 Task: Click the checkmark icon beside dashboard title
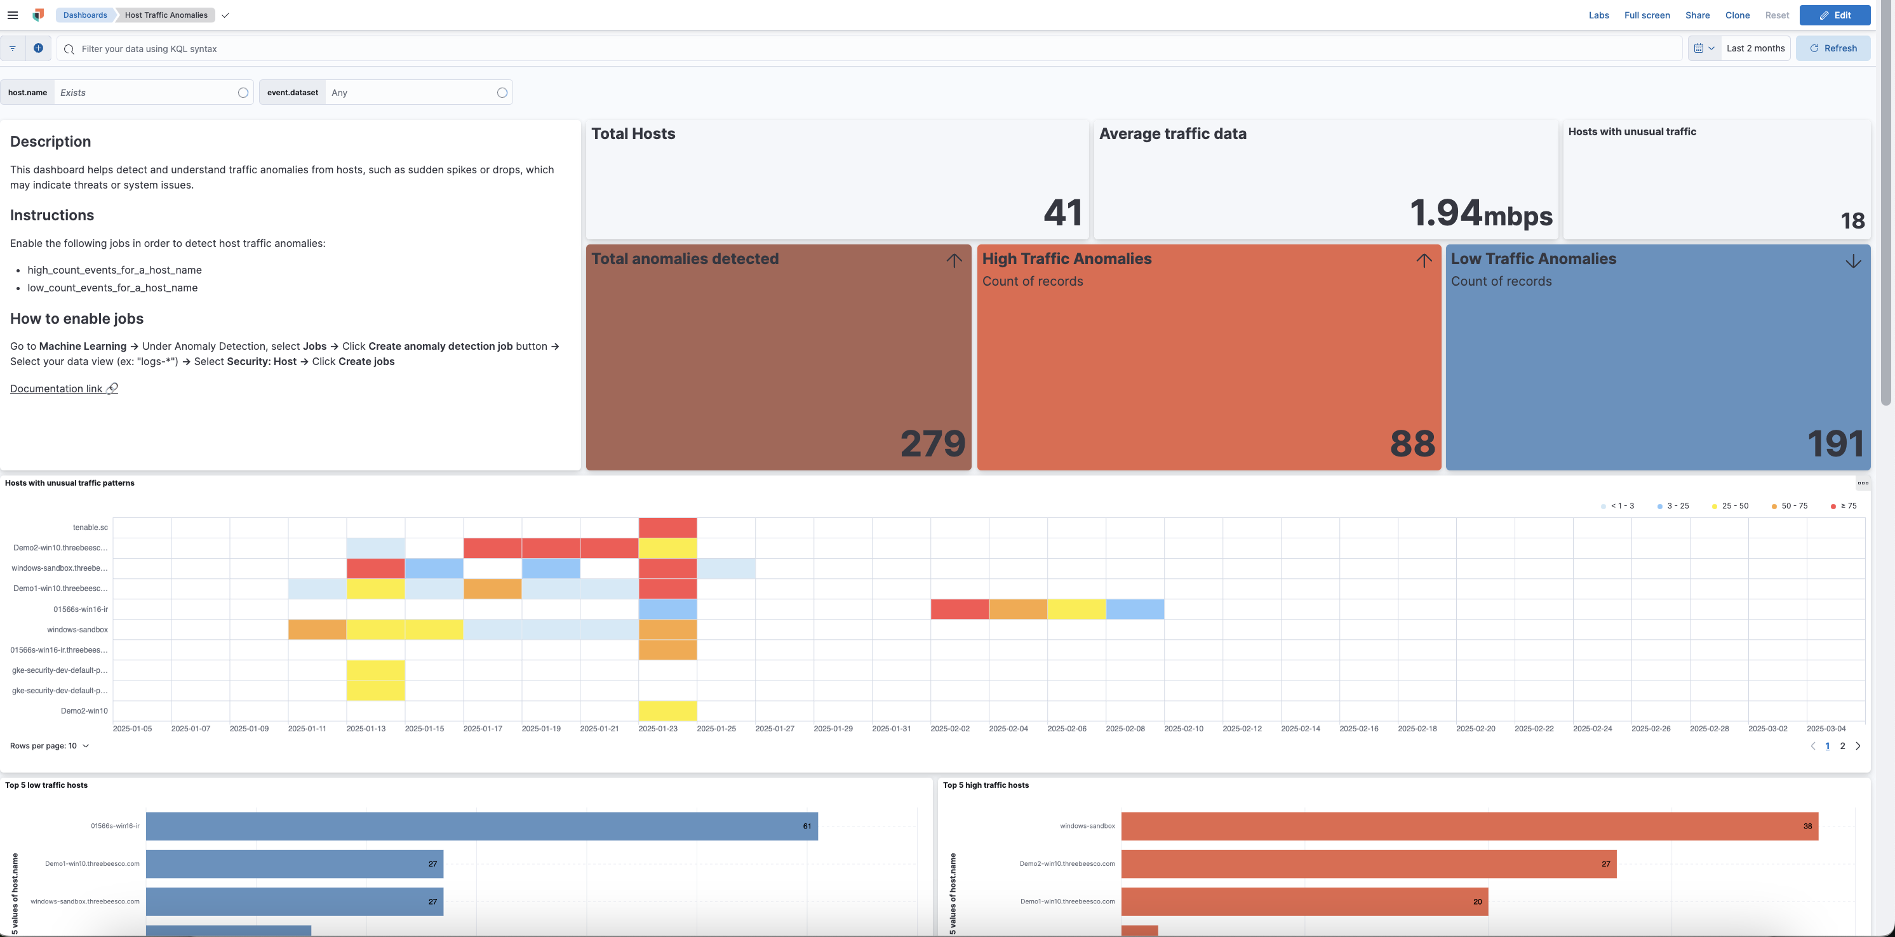[x=225, y=15]
